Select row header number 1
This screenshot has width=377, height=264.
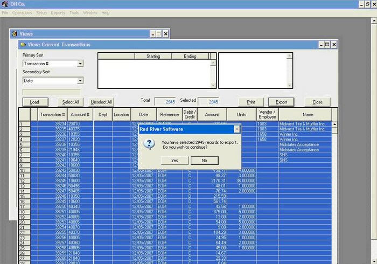[24, 124]
